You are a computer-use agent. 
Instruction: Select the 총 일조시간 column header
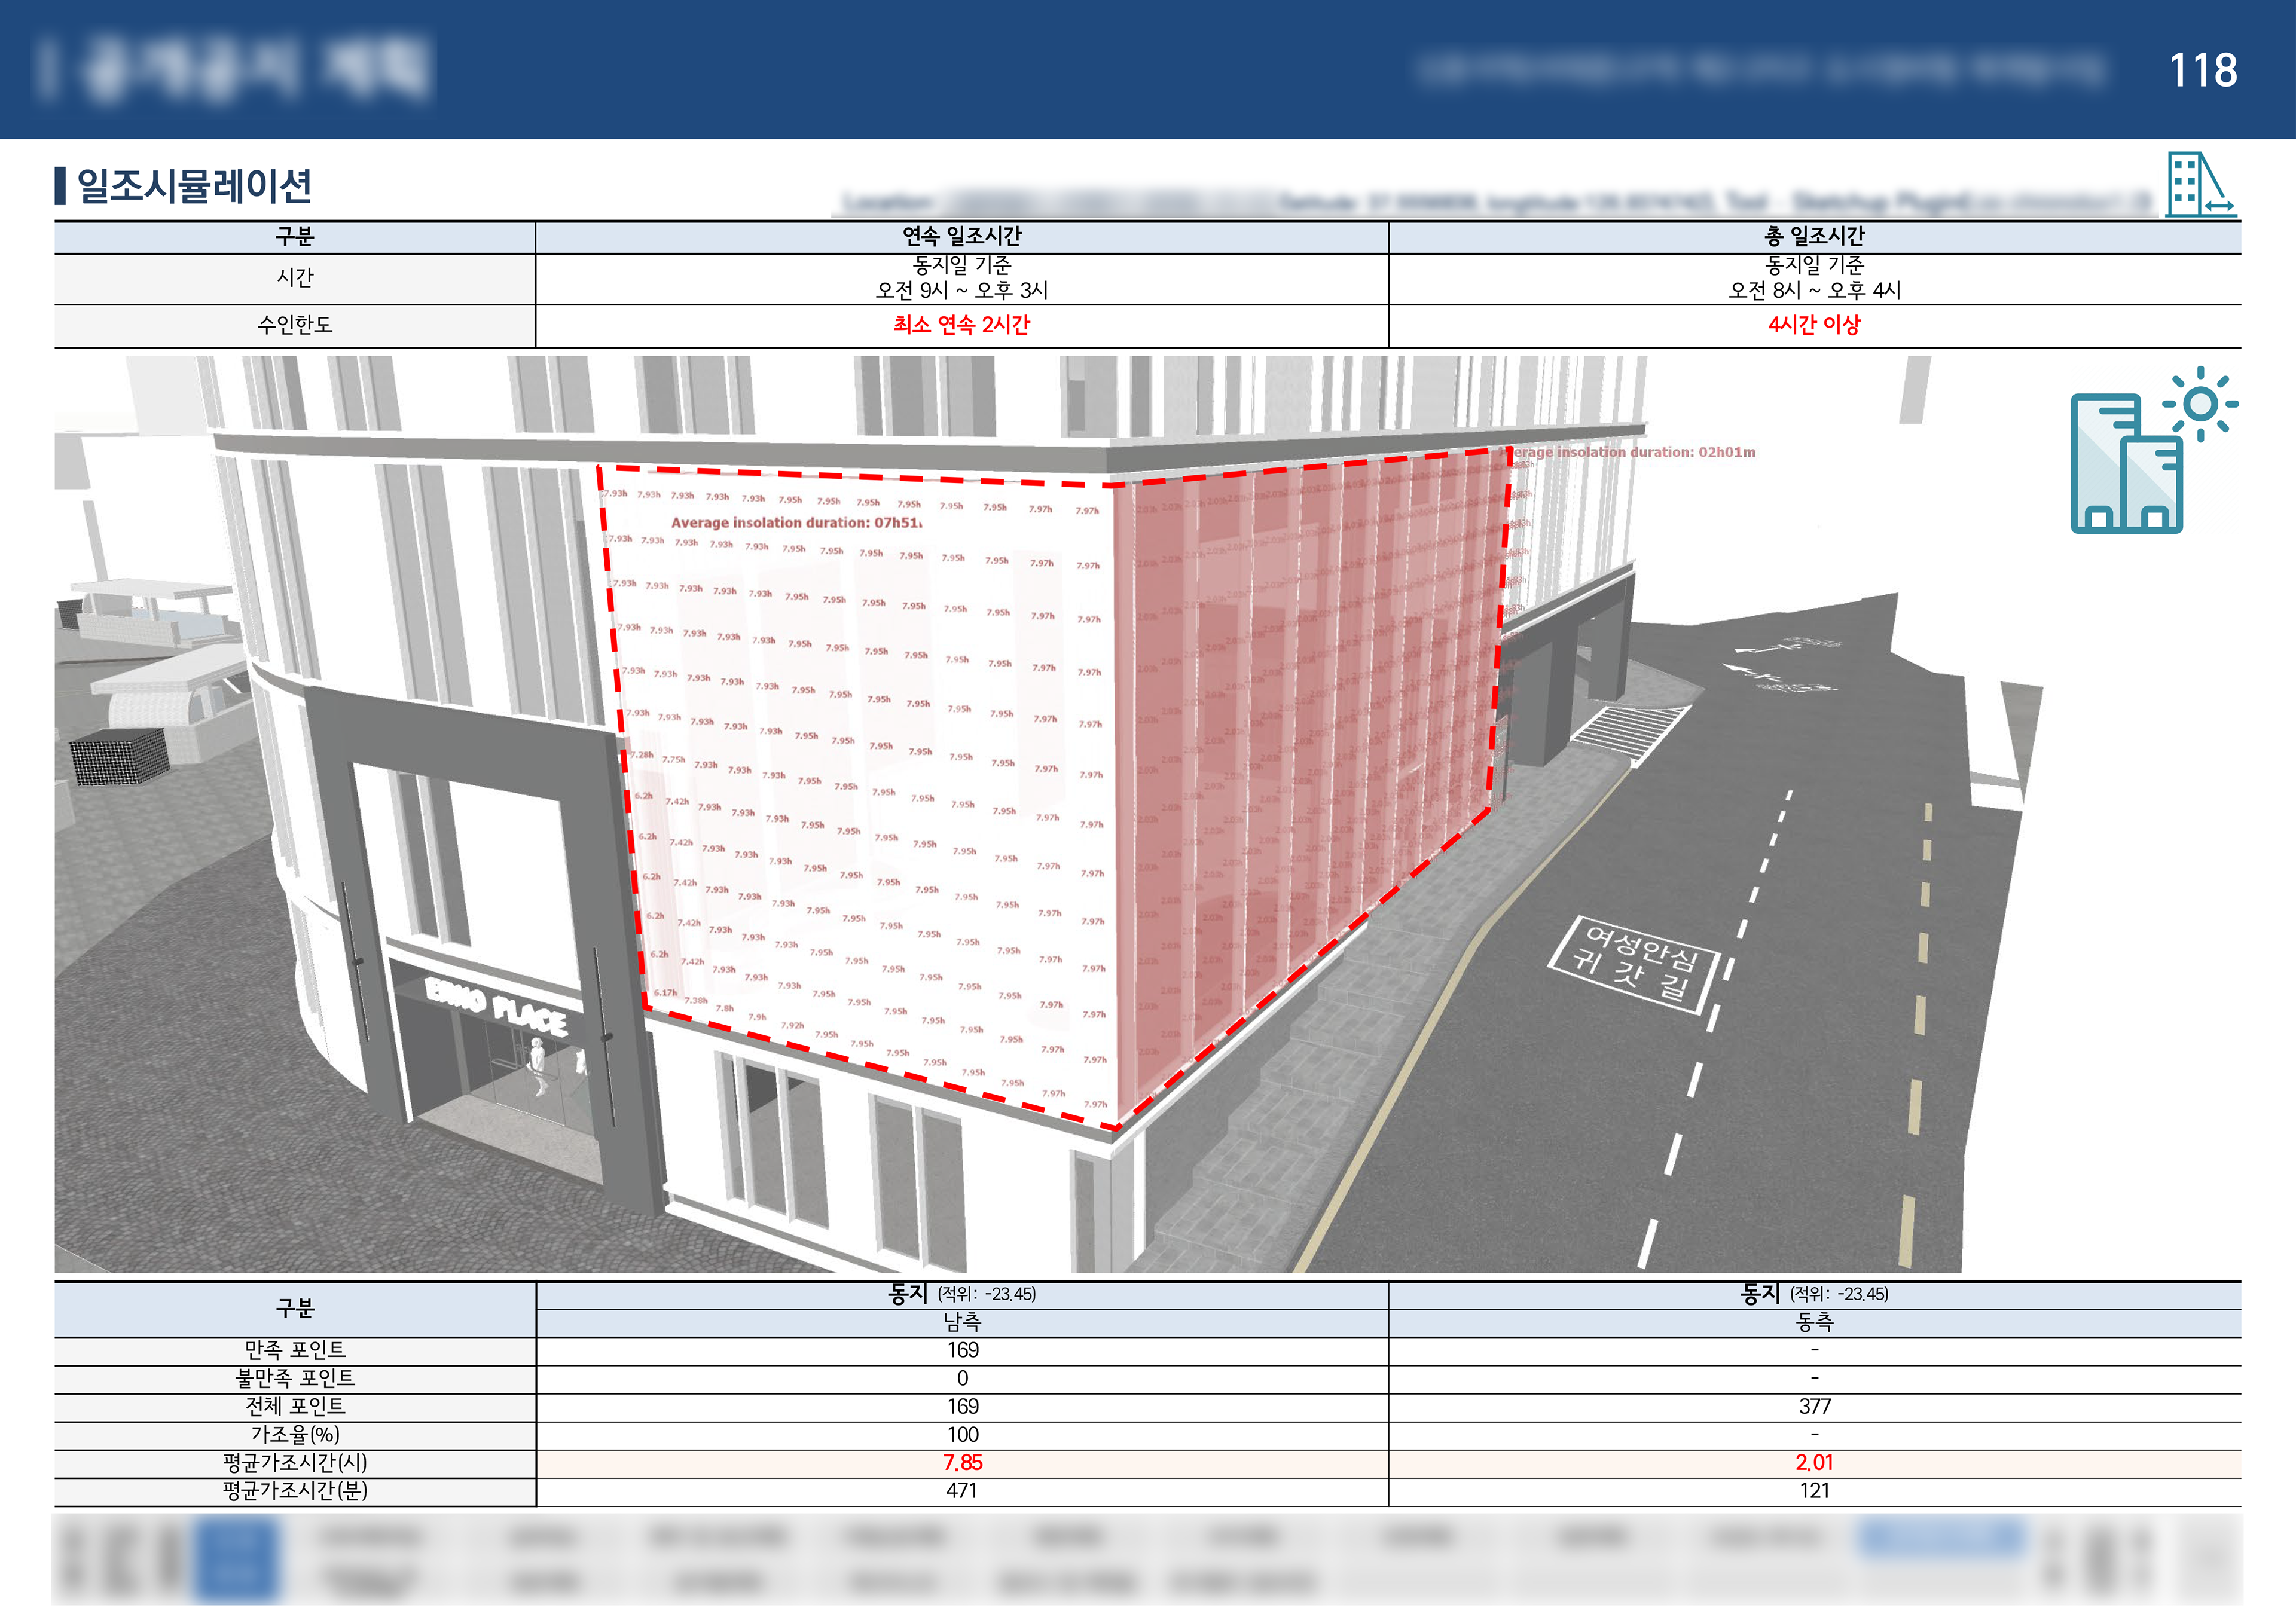1814,236
